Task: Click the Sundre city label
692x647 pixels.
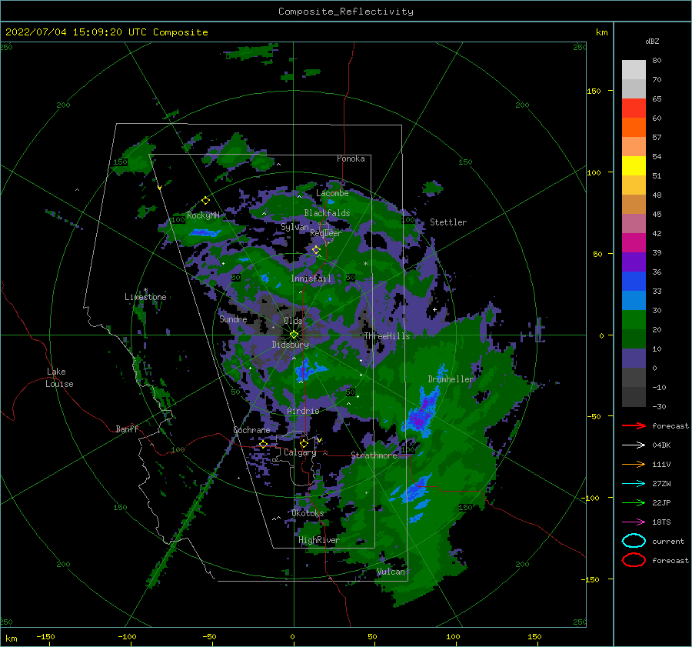Action: pos(233,318)
